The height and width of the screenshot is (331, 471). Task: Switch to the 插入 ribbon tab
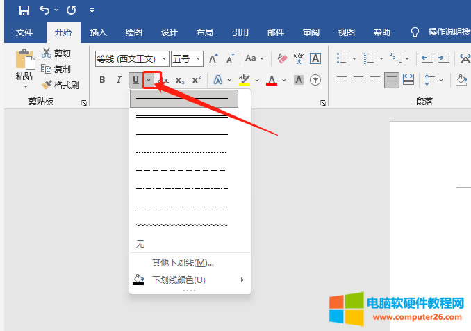click(x=99, y=32)
